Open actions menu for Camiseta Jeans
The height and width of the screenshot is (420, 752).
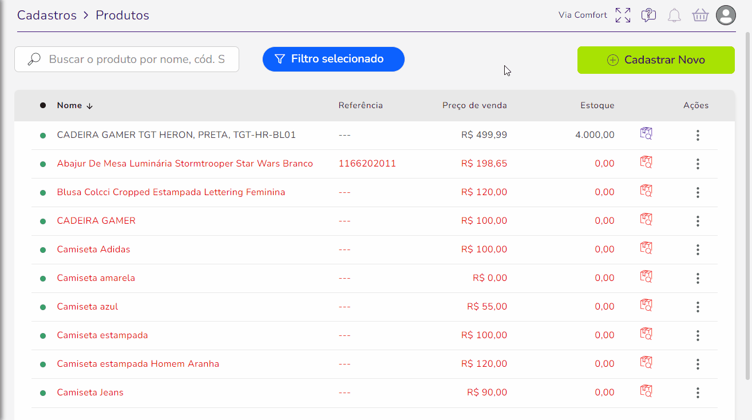[698, 393]
